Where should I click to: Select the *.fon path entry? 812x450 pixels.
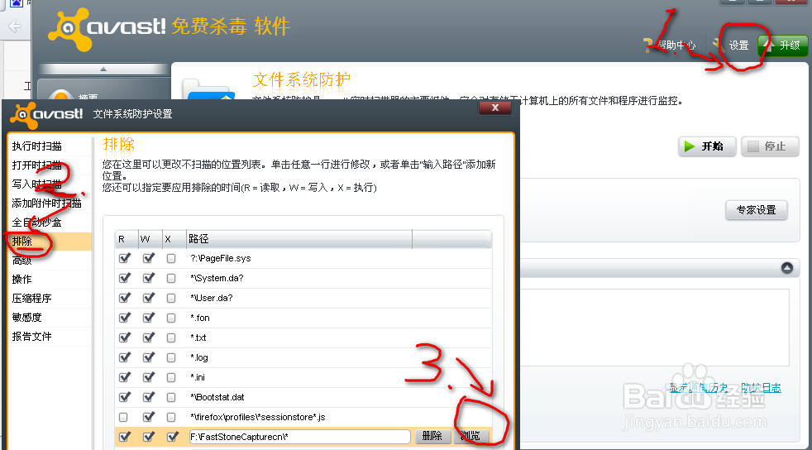click(x=200, y=318)
